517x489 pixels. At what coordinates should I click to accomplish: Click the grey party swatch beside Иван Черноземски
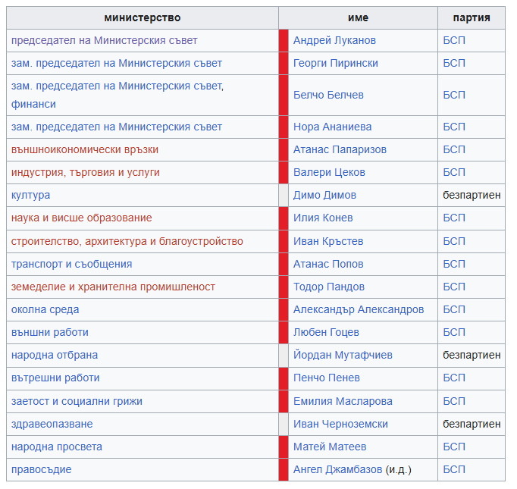coord(284,424)
